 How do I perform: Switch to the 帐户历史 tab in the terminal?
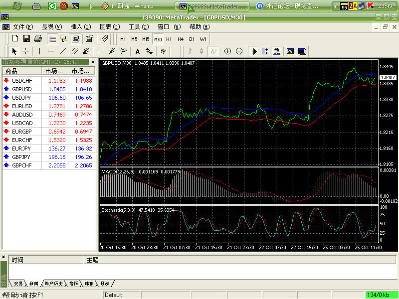(x=54, y=284)
